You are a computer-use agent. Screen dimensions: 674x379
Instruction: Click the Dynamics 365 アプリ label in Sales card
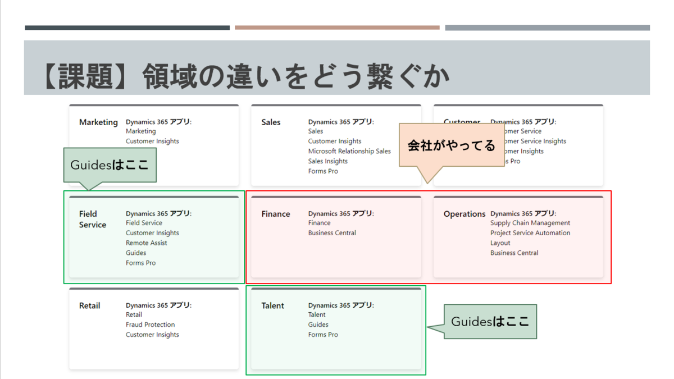point(341,122)
